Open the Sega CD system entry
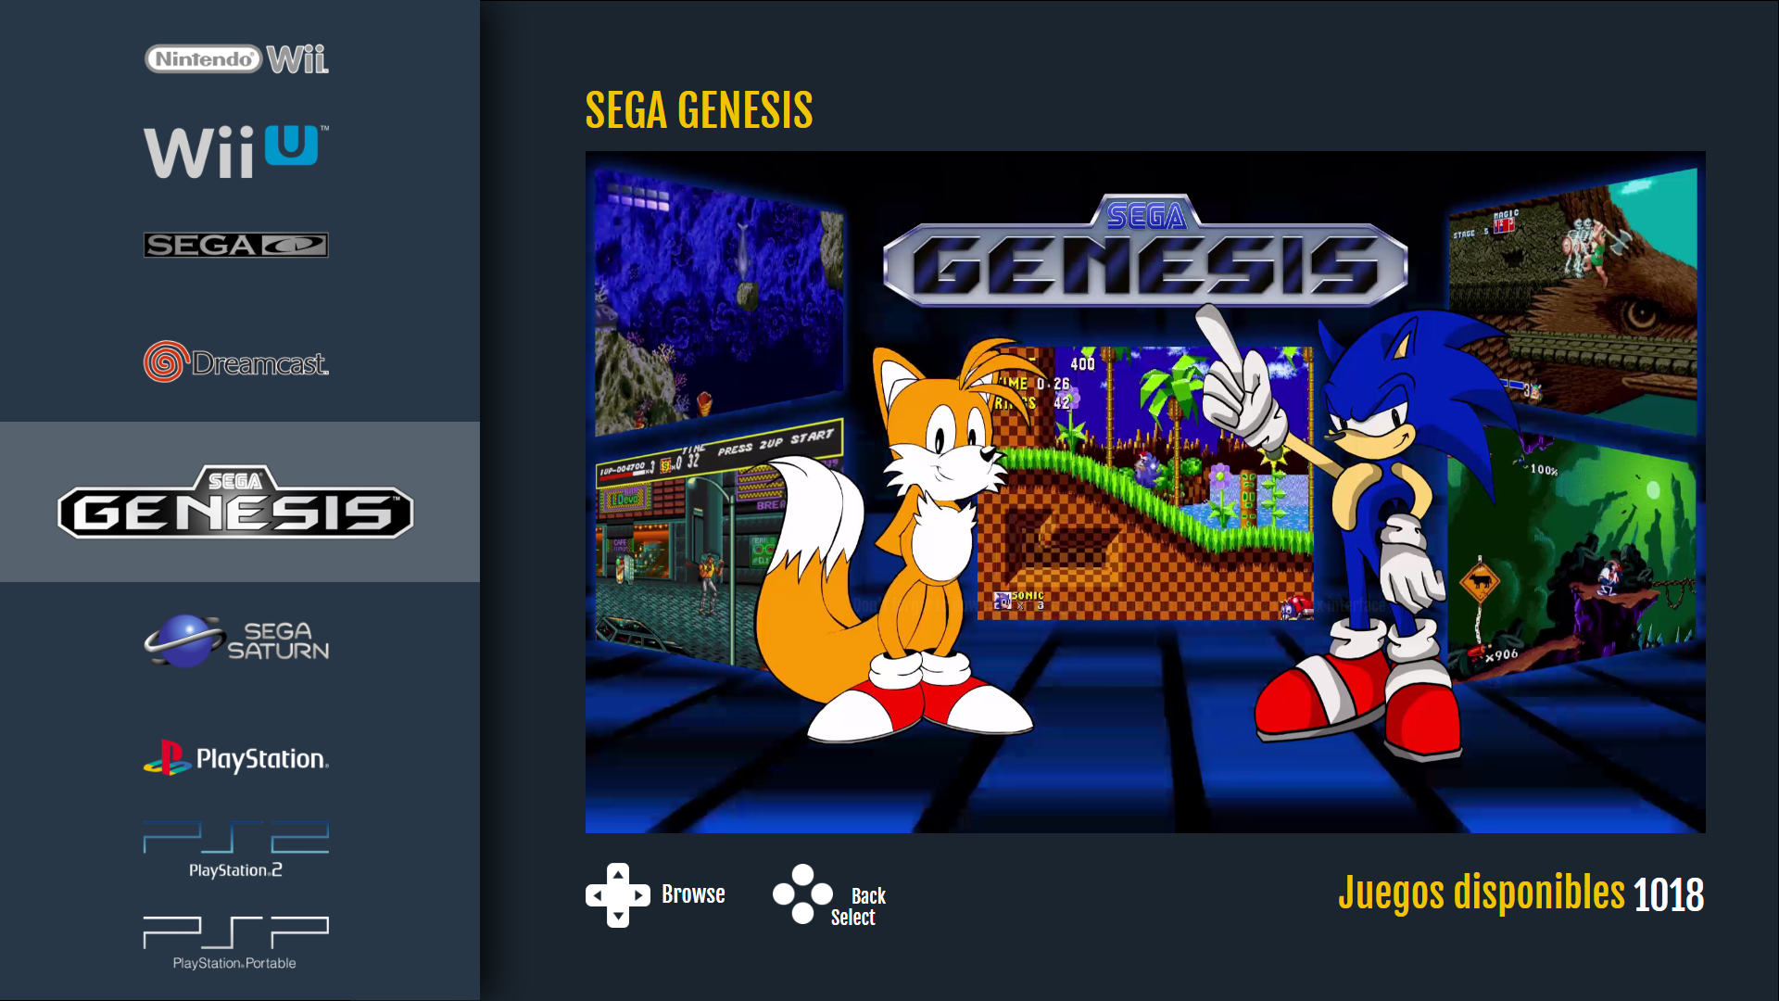1779x1001 pixels. pyautogui.click(x=236, y=245)
